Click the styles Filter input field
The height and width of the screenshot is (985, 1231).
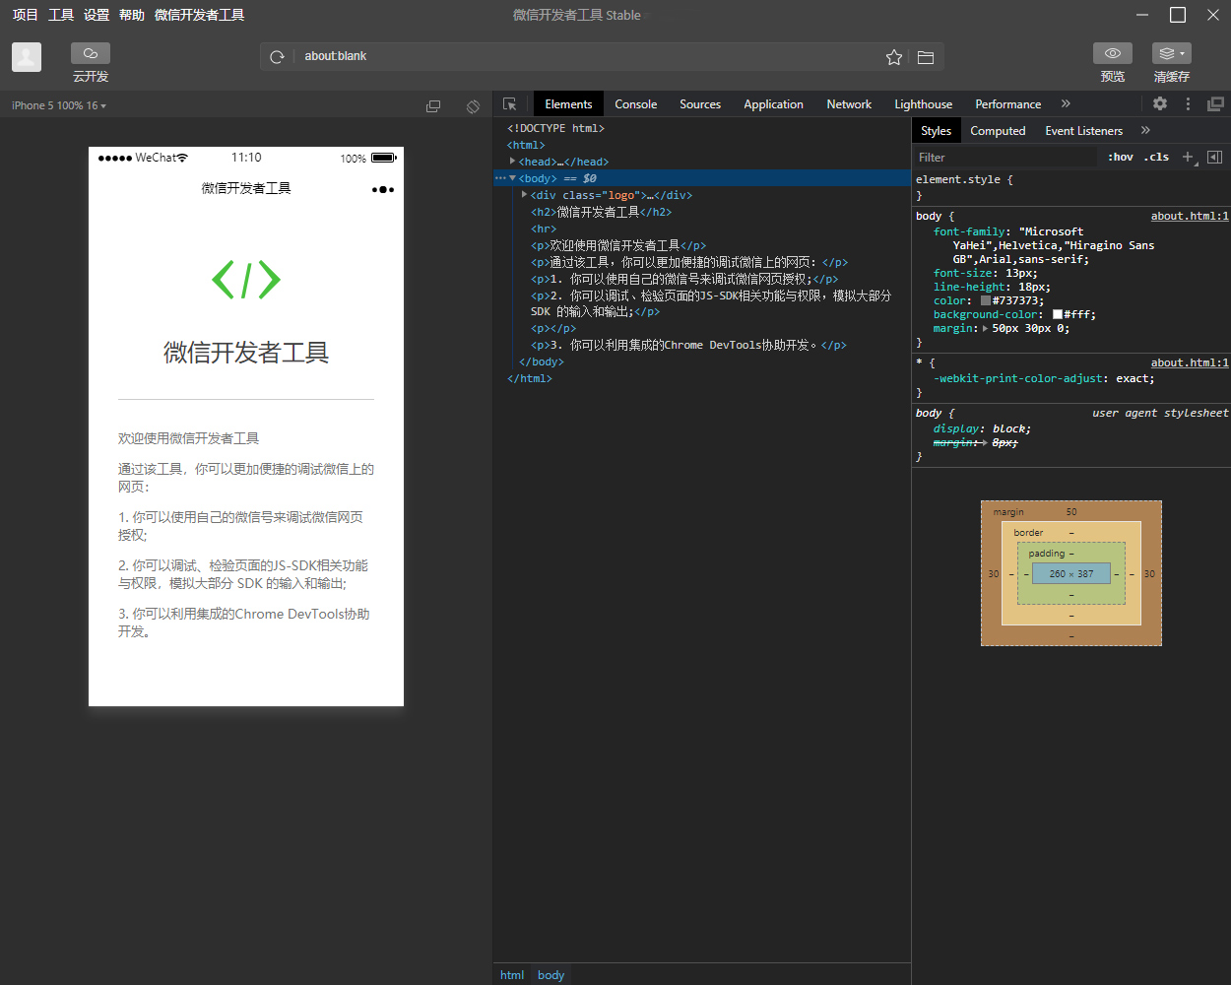click(1004, 158)
